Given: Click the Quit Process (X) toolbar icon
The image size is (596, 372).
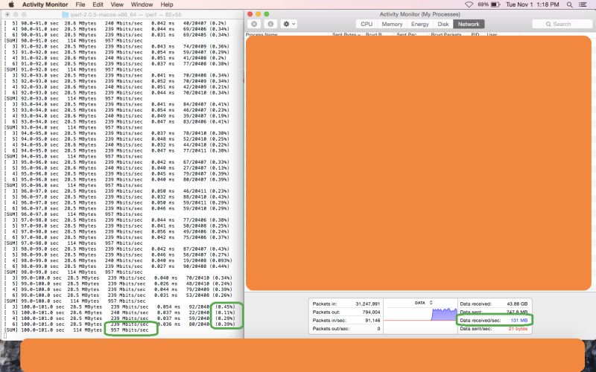Looking at the screenshot, I should tap(254, 24).
